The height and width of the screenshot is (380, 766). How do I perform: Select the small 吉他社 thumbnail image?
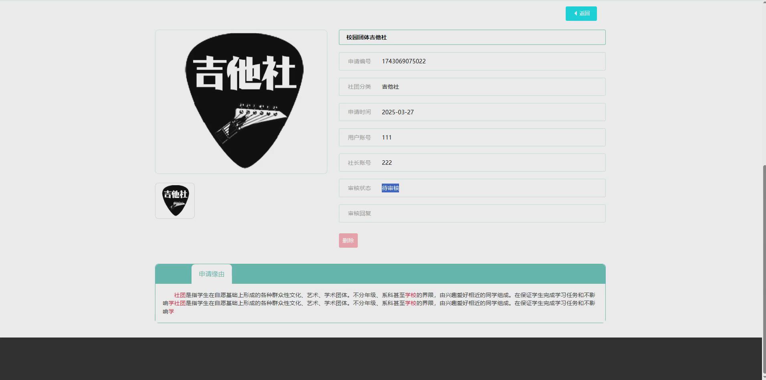point(175,200)
